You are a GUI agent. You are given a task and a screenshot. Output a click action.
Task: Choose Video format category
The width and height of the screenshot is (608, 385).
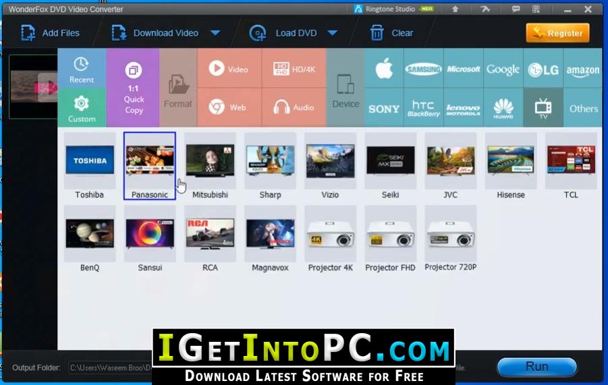click(229, 69)
